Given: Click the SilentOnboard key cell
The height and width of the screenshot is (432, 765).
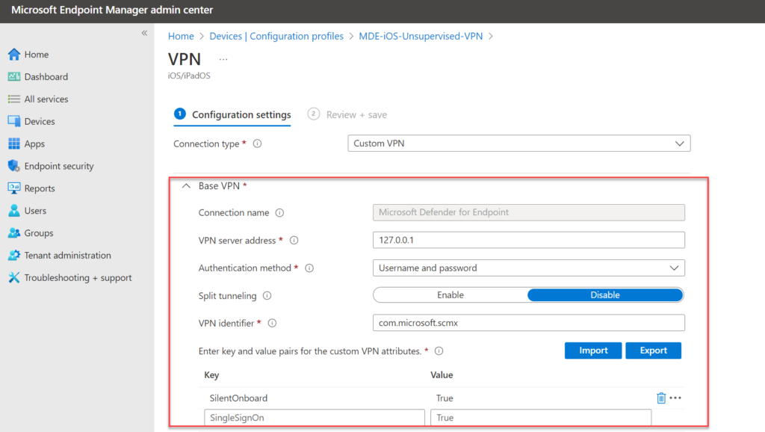Looking at the screenshot, I should point(238,398).
